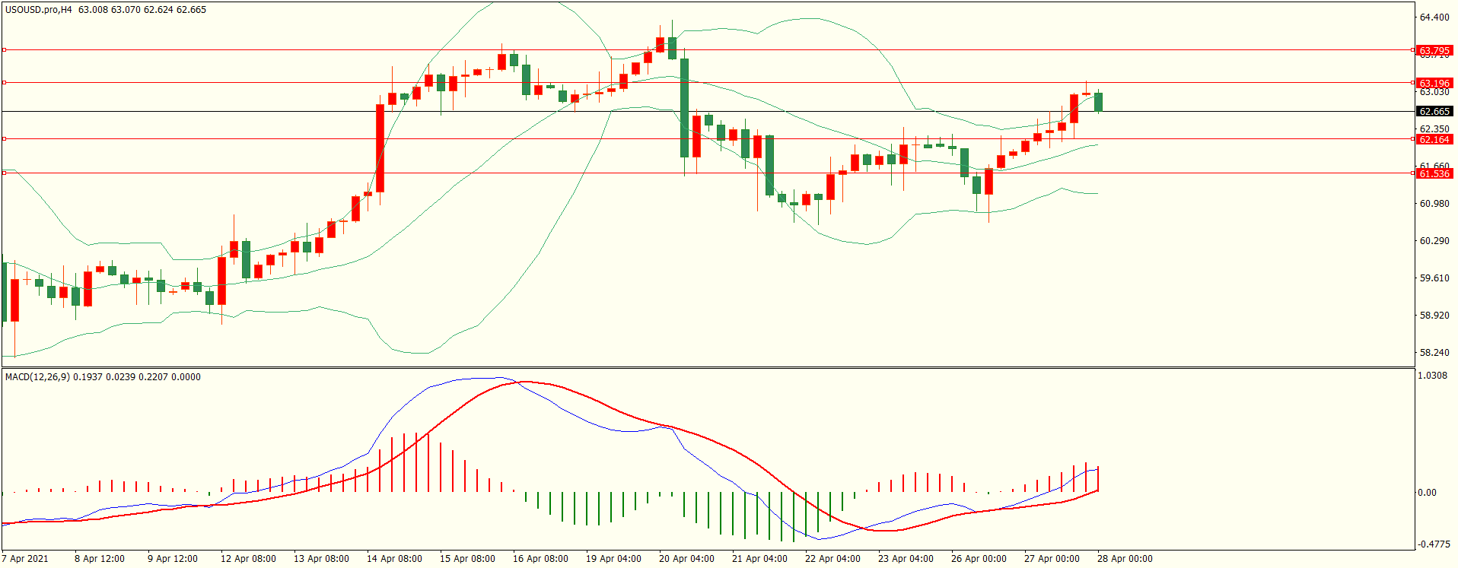
Task: Click the red 62.164 price tag
Action: pos(1434,139)
